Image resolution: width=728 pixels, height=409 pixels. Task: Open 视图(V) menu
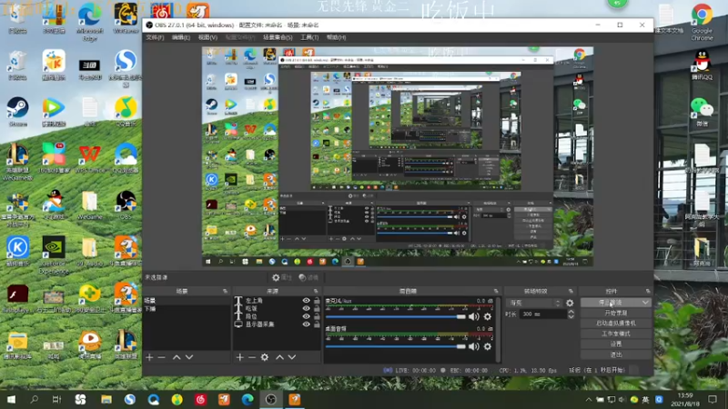coord(207,37)
